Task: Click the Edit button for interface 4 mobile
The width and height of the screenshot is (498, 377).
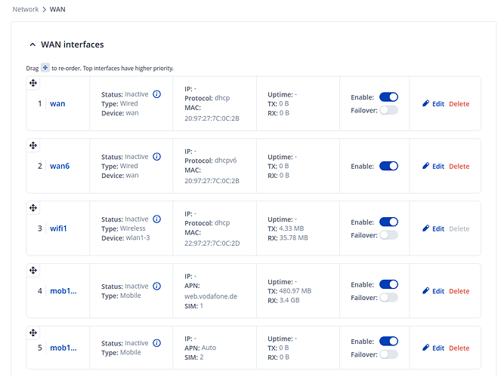Action: [433, 291]
